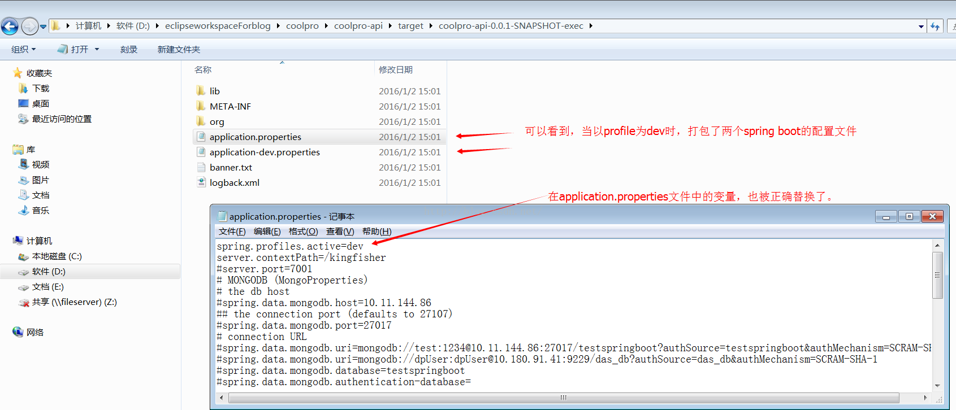Select the org folder icon
Screen dimensions: 956x410
201,121
